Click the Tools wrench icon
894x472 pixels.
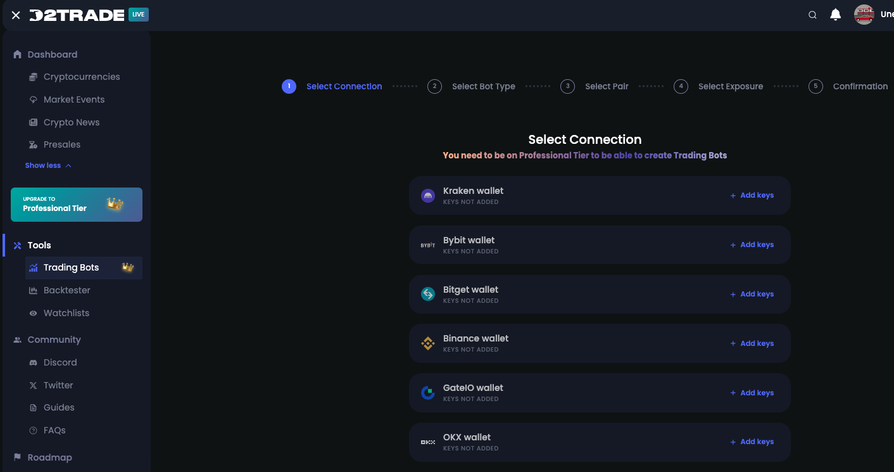[17, 245]
